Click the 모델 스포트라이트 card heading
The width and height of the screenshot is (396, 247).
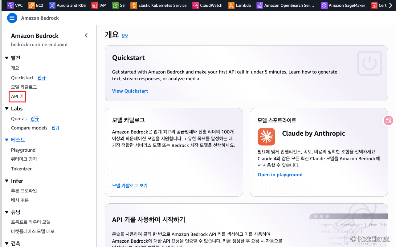pyautogui.click(x=277, y=120)
